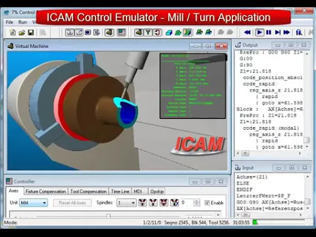Click the axis position slider thumb
Image resolution: width=316 pixels, height=237 pixels.
tap(108, 216)
